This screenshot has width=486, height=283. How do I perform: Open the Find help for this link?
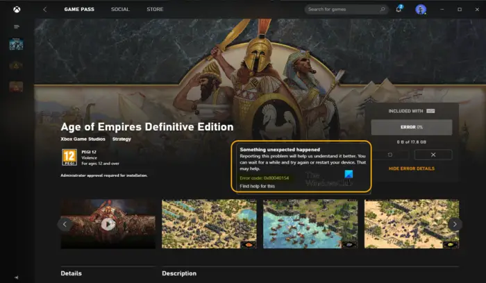pos(258,186)
